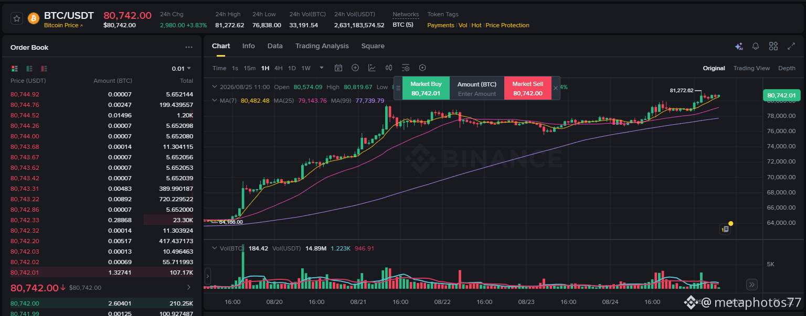Show only buy orders in order book
Screen dimensions: 806x316
tap(29, 68)
